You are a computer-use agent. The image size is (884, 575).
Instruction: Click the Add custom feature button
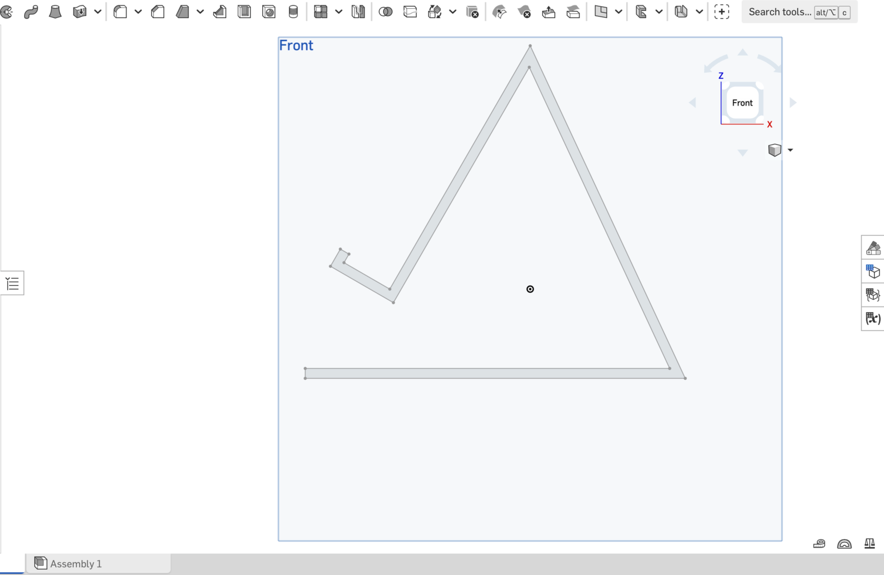722,12
